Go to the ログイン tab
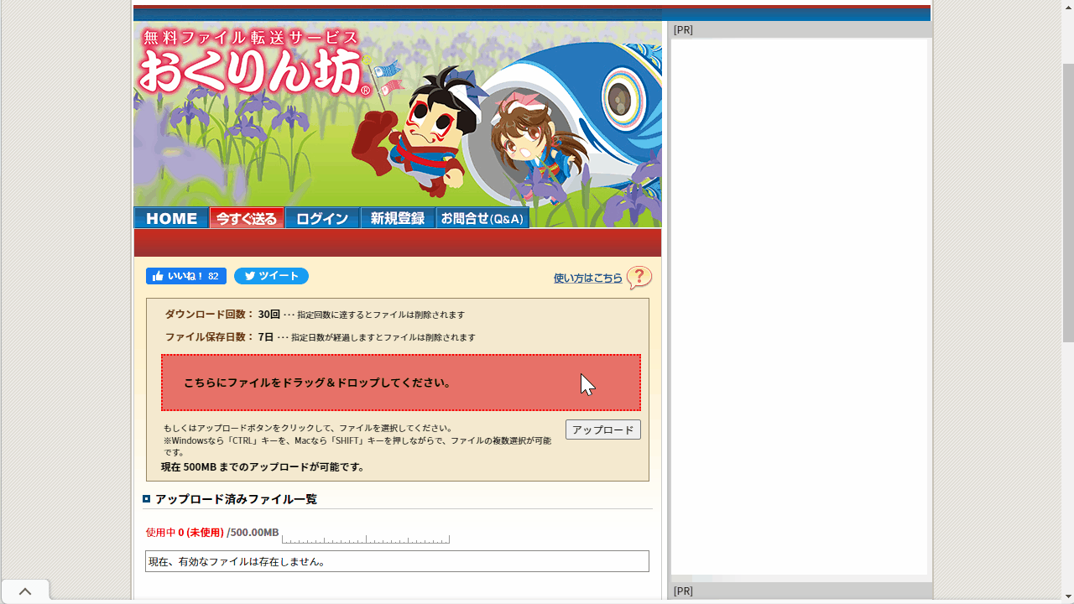Screen dimensions: 1074x604 pos(322,218)
